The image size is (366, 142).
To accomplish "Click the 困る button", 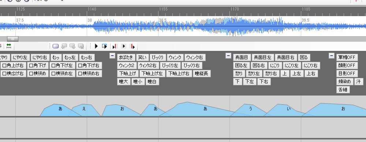I will click(x=304, y=57).
